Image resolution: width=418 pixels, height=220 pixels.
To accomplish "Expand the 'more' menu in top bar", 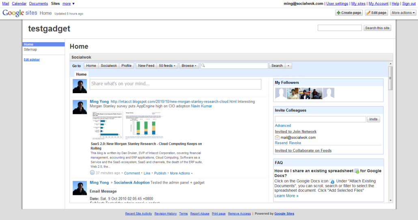I will pos(69,4).
